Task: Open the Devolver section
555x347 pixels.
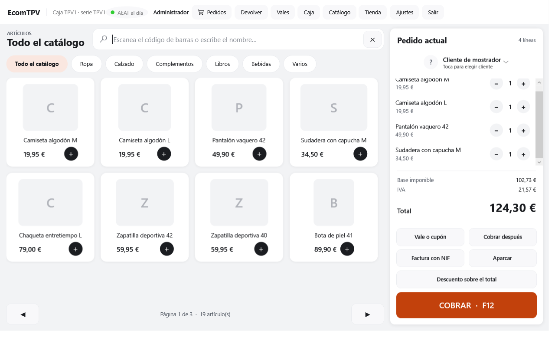Action: (x=251, y=12)
